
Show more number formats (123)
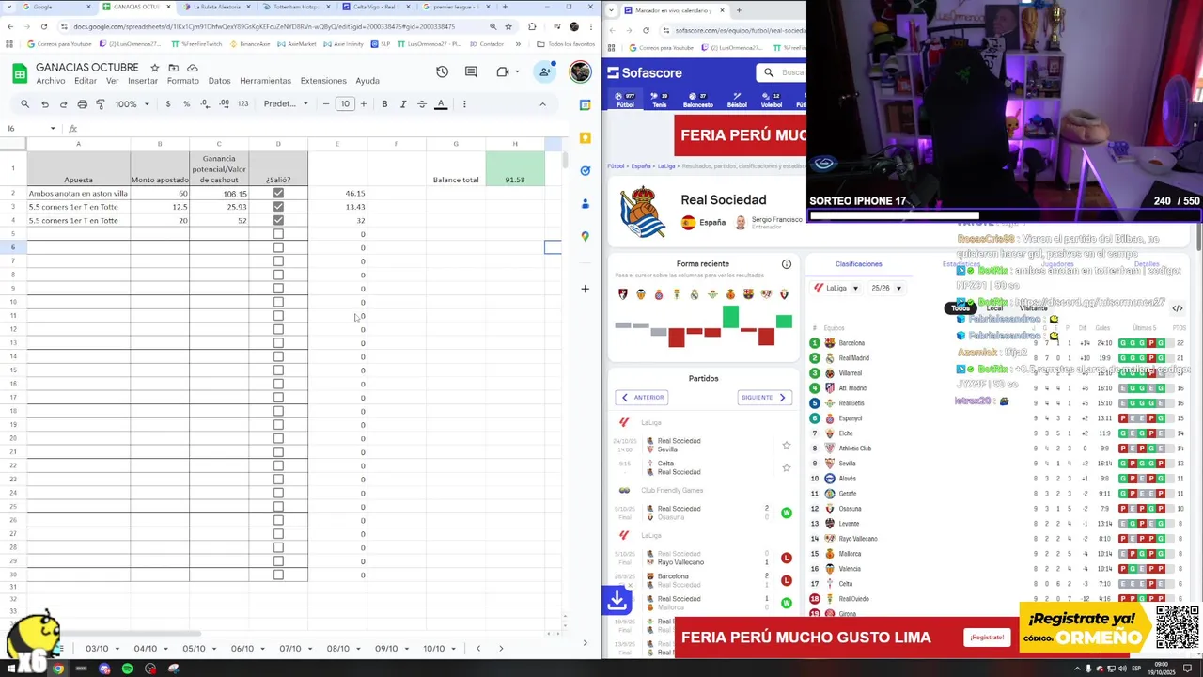pos(242,104)
